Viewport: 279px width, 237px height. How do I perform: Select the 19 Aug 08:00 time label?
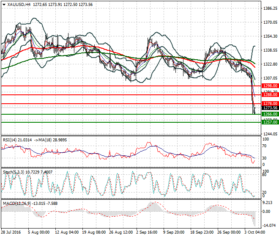pos(94,232)
